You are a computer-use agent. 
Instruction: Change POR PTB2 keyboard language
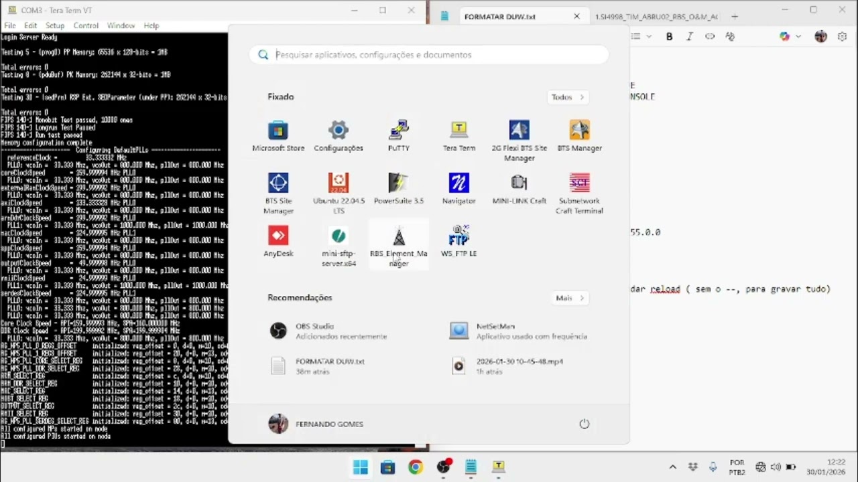pos(737,467)
